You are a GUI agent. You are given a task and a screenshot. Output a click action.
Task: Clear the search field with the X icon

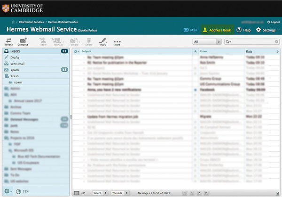tap(276, 41)
